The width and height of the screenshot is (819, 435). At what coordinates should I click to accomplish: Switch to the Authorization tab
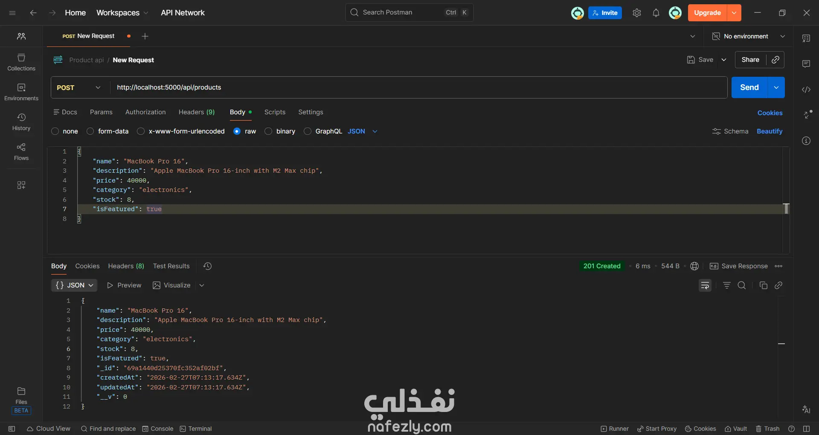145,112
